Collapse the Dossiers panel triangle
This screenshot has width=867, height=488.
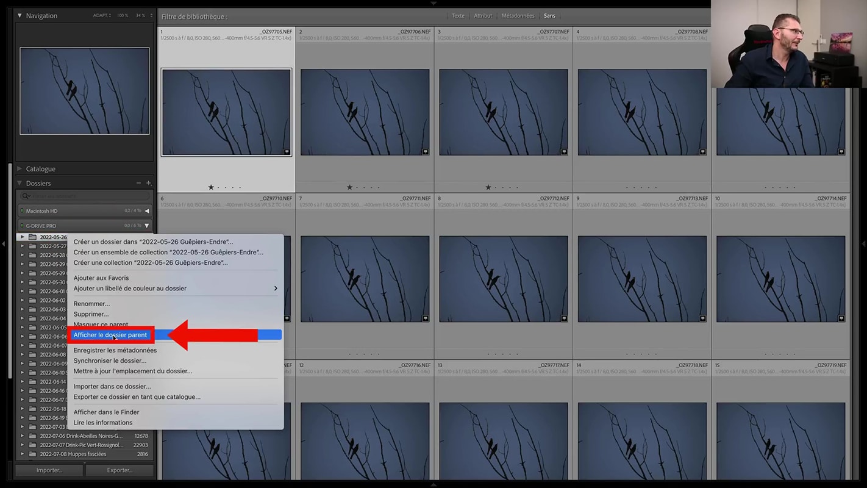click(x=20, y=183)
